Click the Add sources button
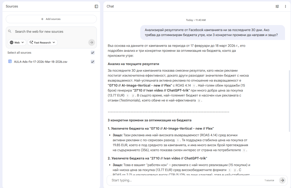The width and height of the screenshot is (291, 188). point(51,19)
